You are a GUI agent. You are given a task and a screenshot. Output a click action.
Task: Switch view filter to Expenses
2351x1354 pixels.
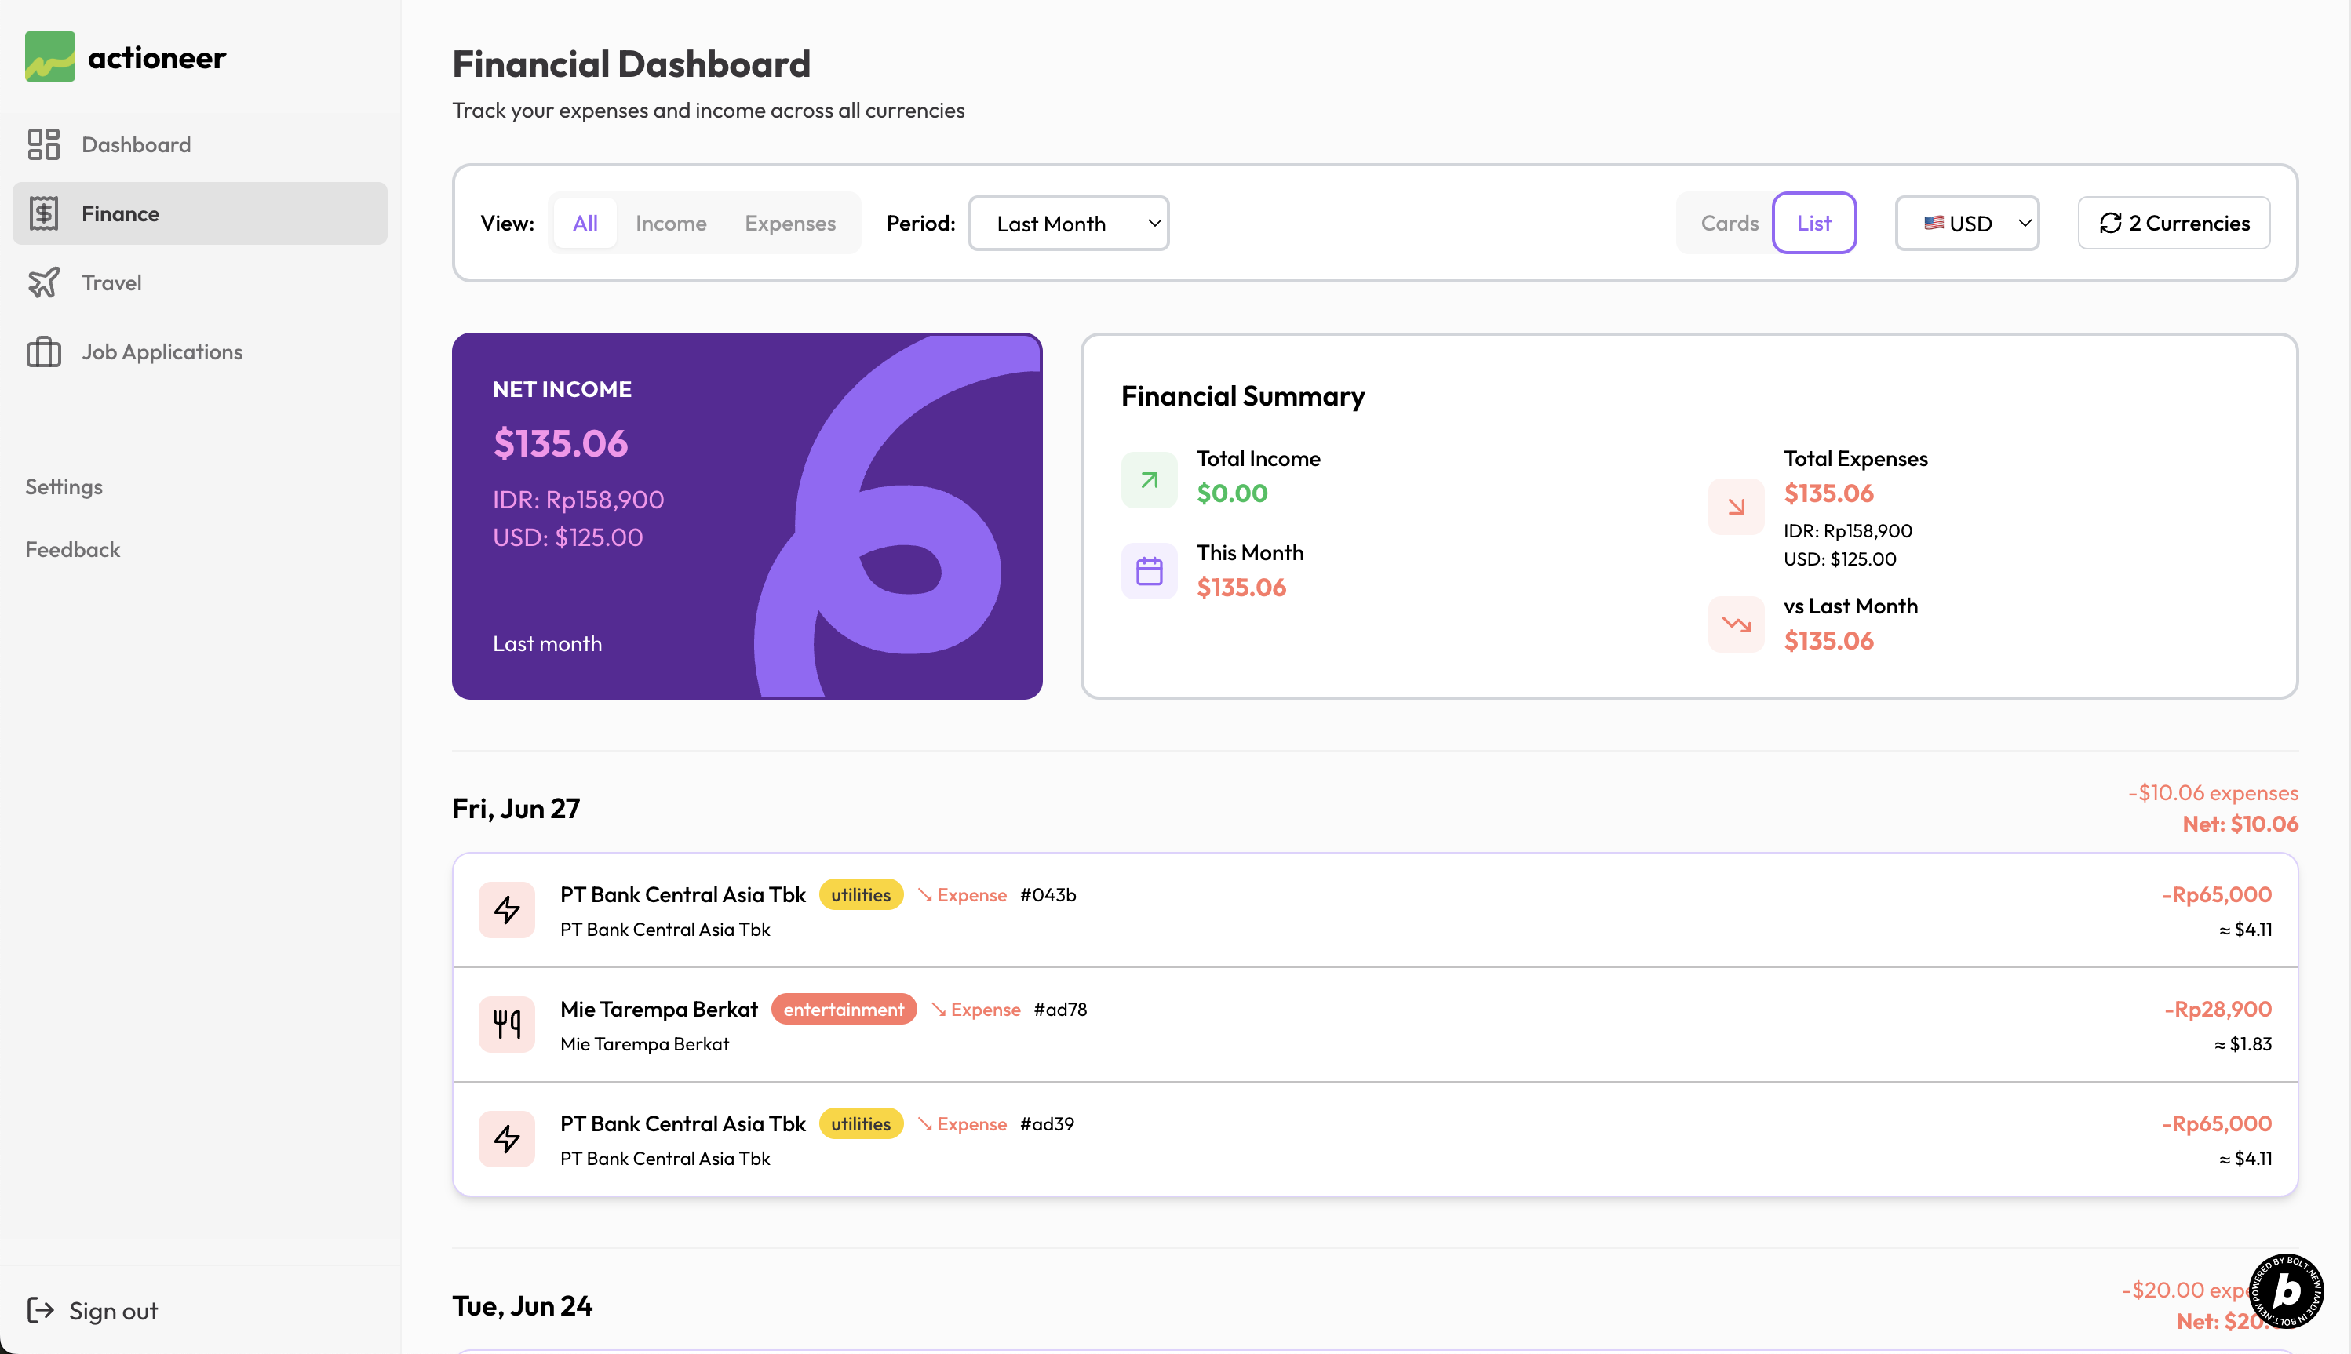coord(789,224)
